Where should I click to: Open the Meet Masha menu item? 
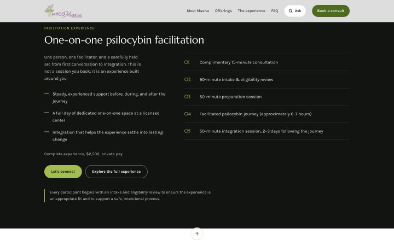pos(198,11)
